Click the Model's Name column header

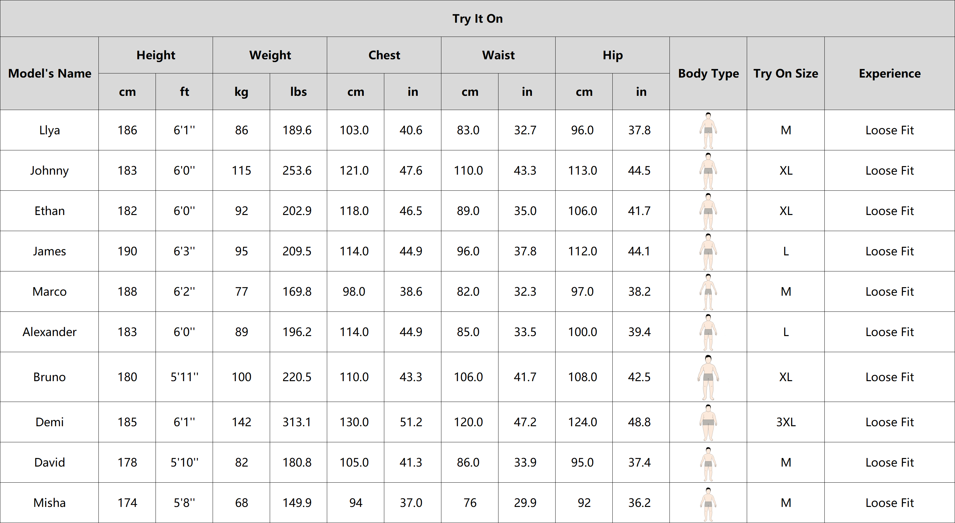pos(50,73)
